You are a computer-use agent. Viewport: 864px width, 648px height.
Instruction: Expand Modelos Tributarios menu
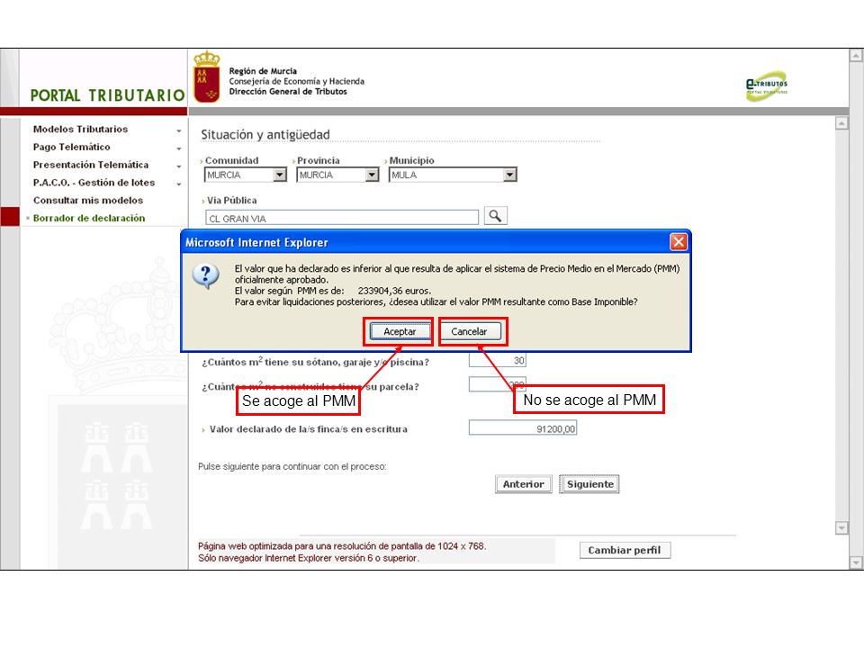tap(80, 129)
